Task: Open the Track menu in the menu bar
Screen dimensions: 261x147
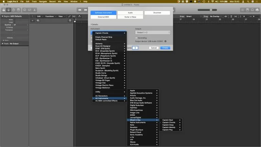Action: (34, 1)
